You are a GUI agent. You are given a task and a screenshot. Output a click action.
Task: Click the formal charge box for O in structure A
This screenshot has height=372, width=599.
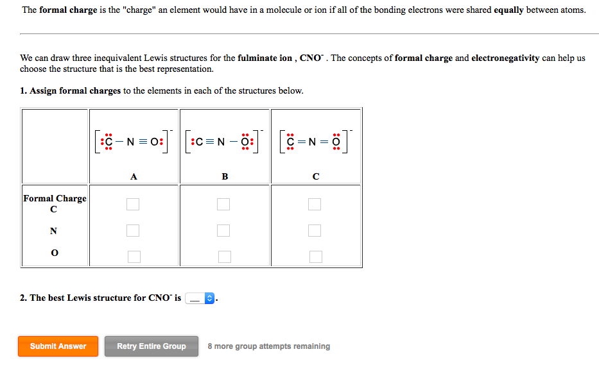[133, 257]
